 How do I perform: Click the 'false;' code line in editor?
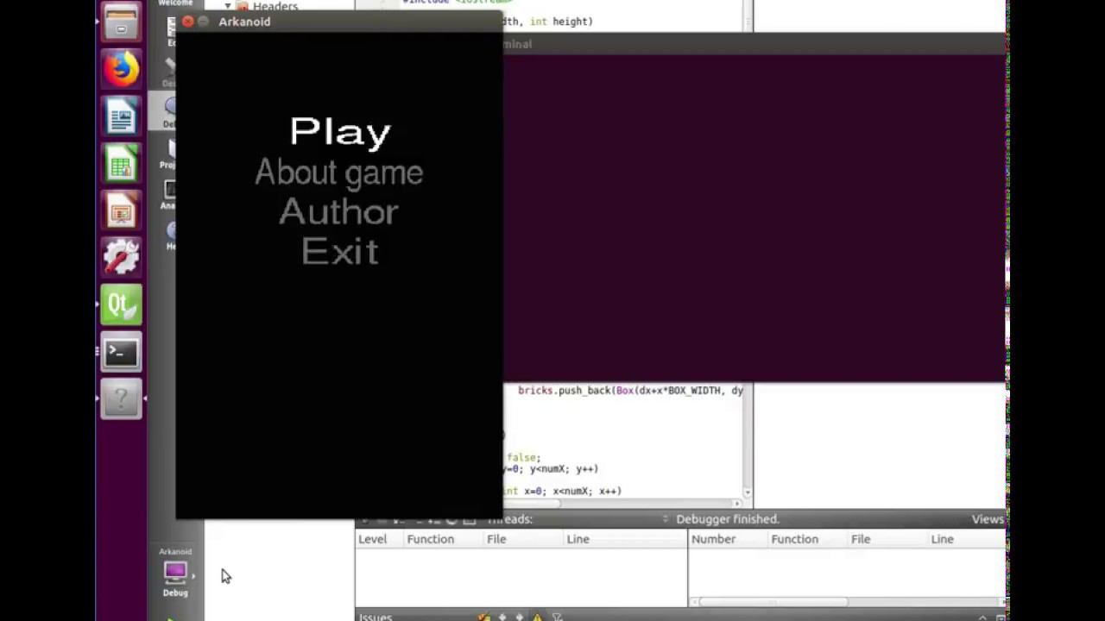524,458
